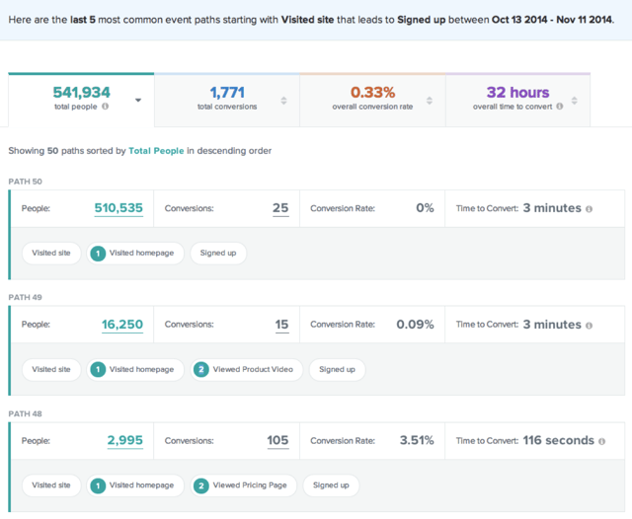The image size is (632, 519).
Task: Open info icon next to Path 50 time to convert
Action: click(589, 209)
